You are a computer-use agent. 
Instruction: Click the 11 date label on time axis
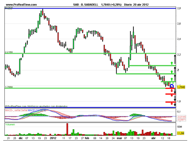pyautogui.click(x=64, y=138)
